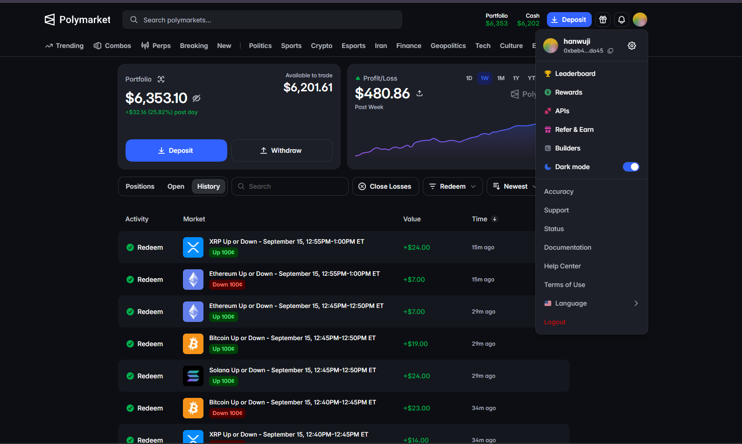Click the Search polymarkets field
The width and height of the screenshot is (742, 444).
pyautogui.click(x=262, y=20)
